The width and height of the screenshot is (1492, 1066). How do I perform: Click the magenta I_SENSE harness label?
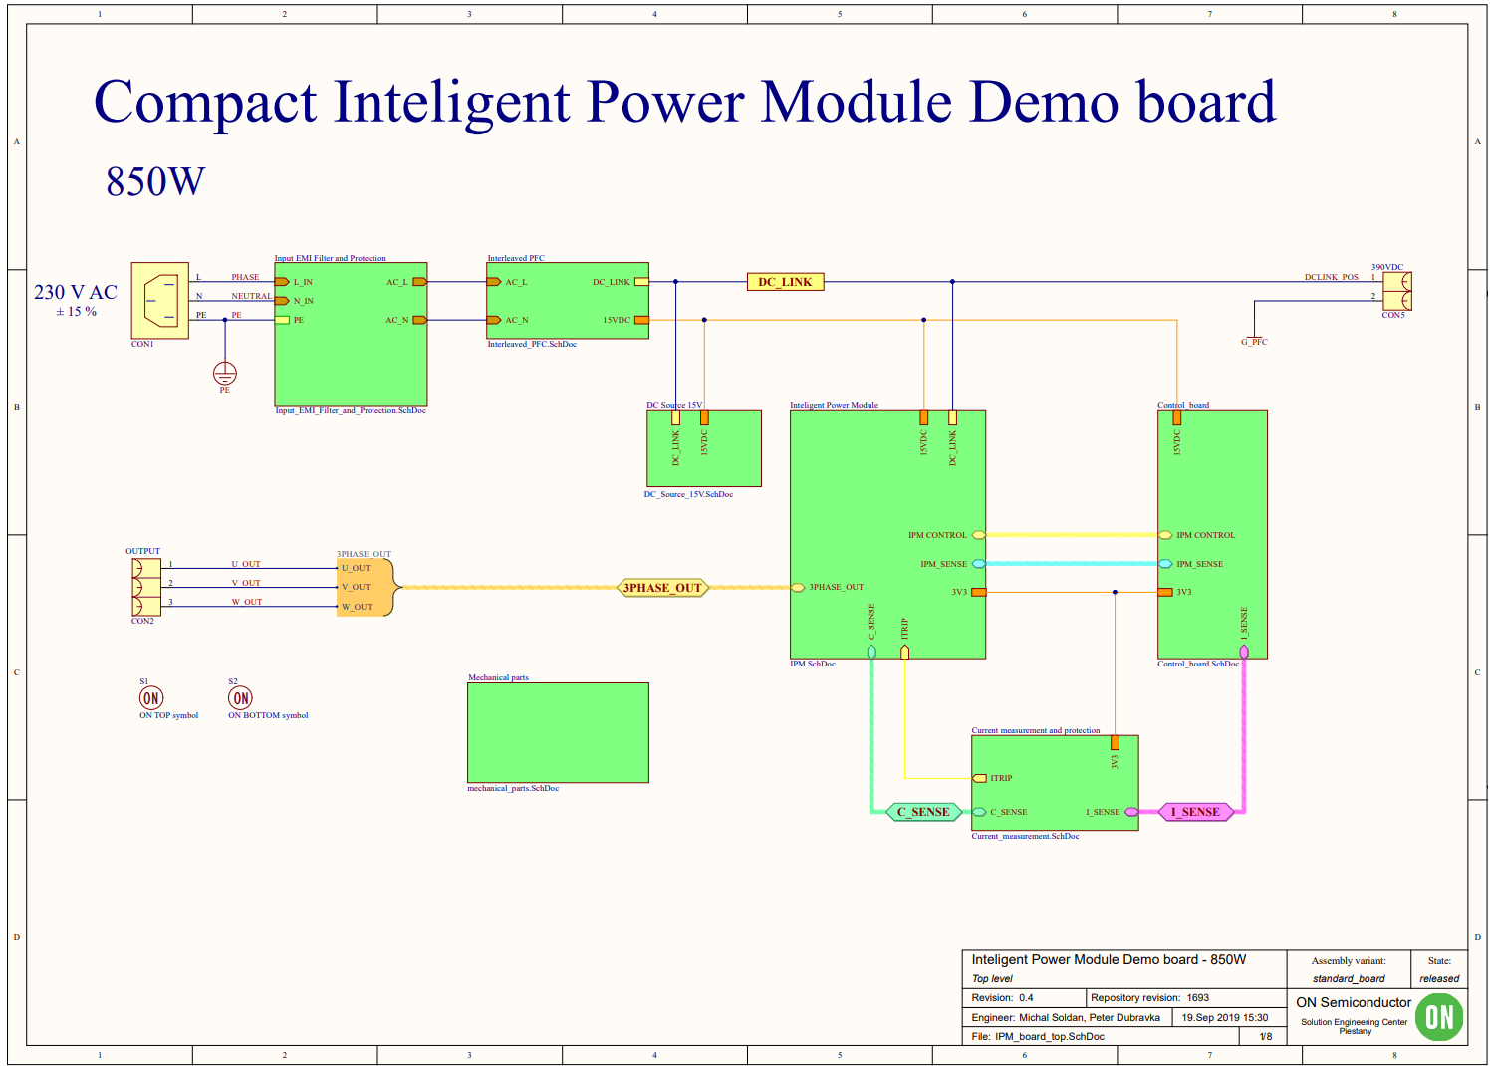(1195, 812)
